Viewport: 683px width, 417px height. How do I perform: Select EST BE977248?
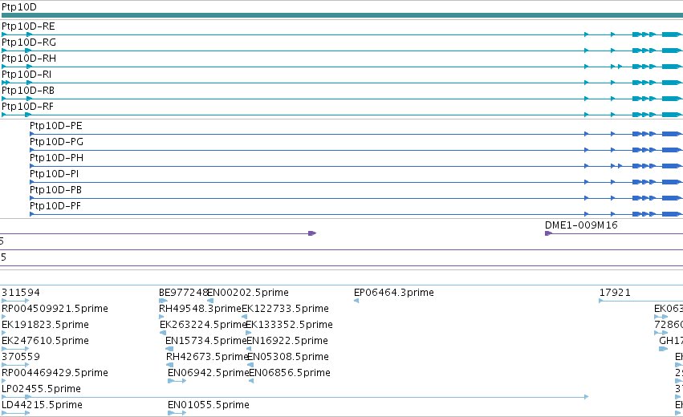[182, 293]
